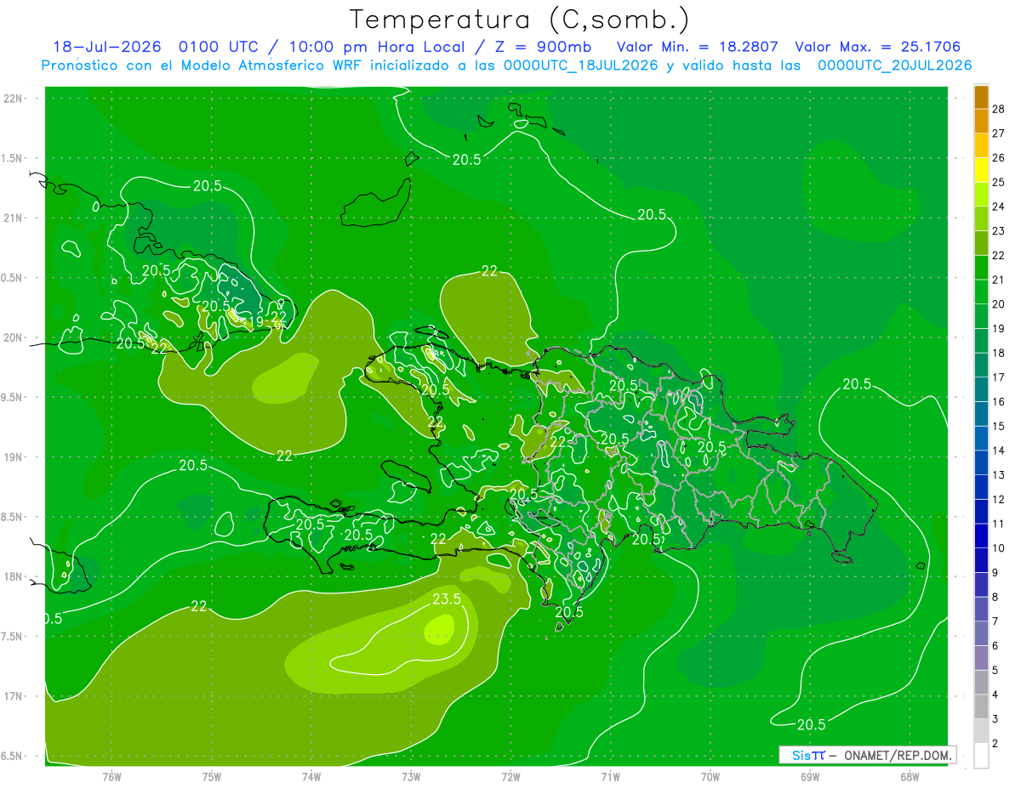Click legend value '26'
Image resolution: width=1021 pixels, height=788 pixels.
(x=999, y=158)
